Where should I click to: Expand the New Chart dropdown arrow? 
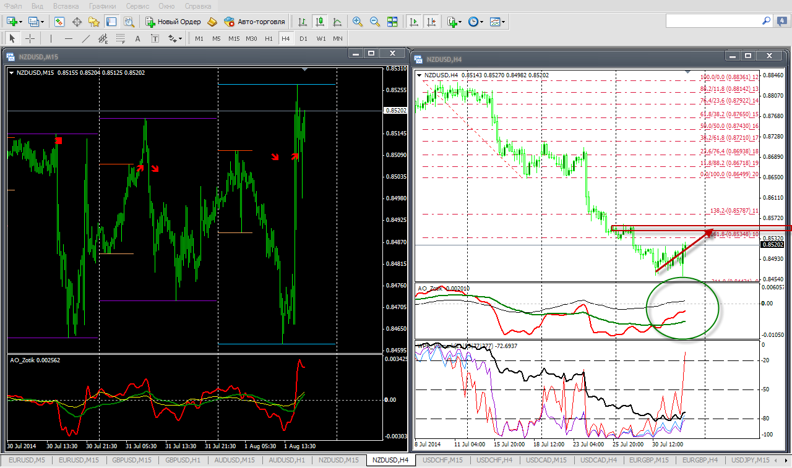(20, 22)
